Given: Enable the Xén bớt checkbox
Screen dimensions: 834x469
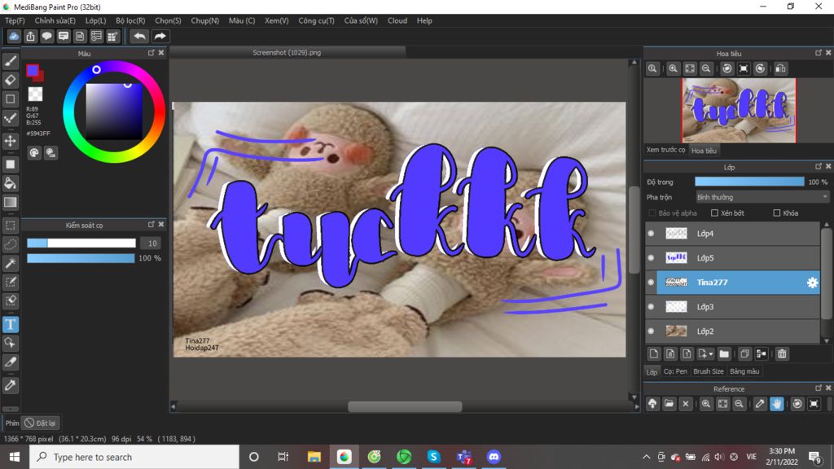Looking at the screenshot, I should (715, 213).
